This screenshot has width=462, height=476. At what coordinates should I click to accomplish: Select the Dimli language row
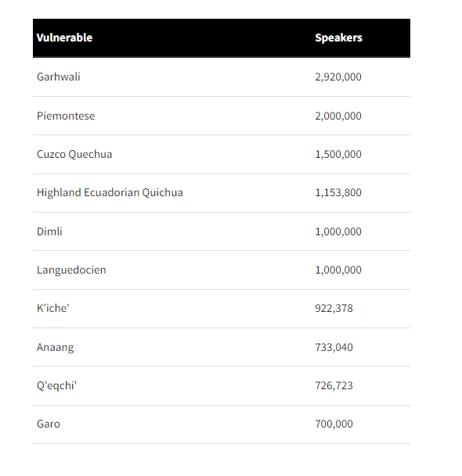[x=222, y=231]
